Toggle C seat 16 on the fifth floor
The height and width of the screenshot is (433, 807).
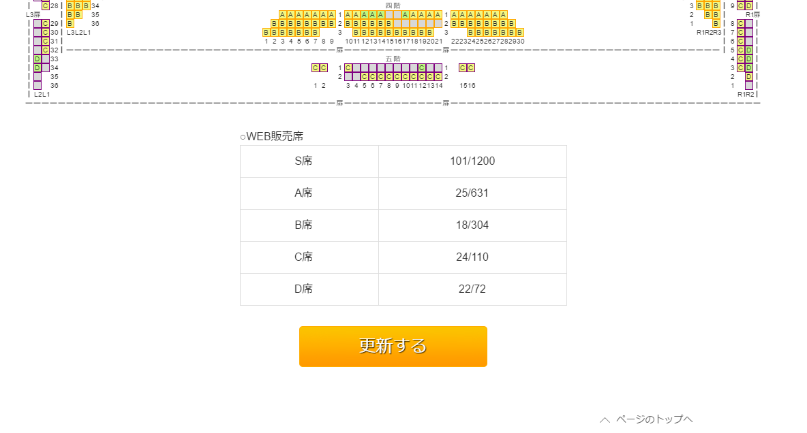point(471,68)
